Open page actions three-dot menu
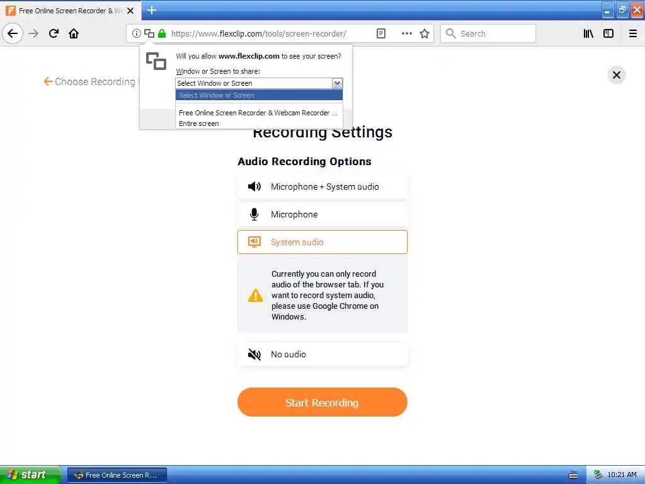The image size is (645, 484). pos(406,33)
